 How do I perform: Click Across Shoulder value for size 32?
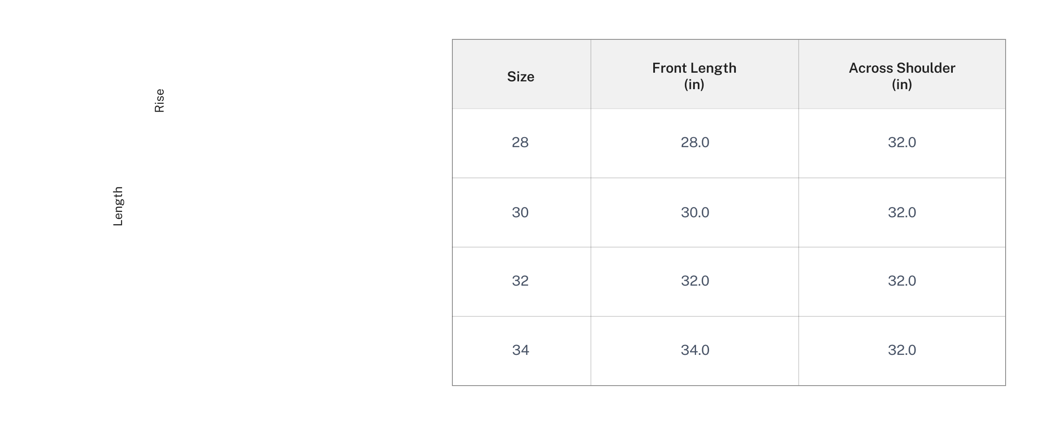click(902, 281)
